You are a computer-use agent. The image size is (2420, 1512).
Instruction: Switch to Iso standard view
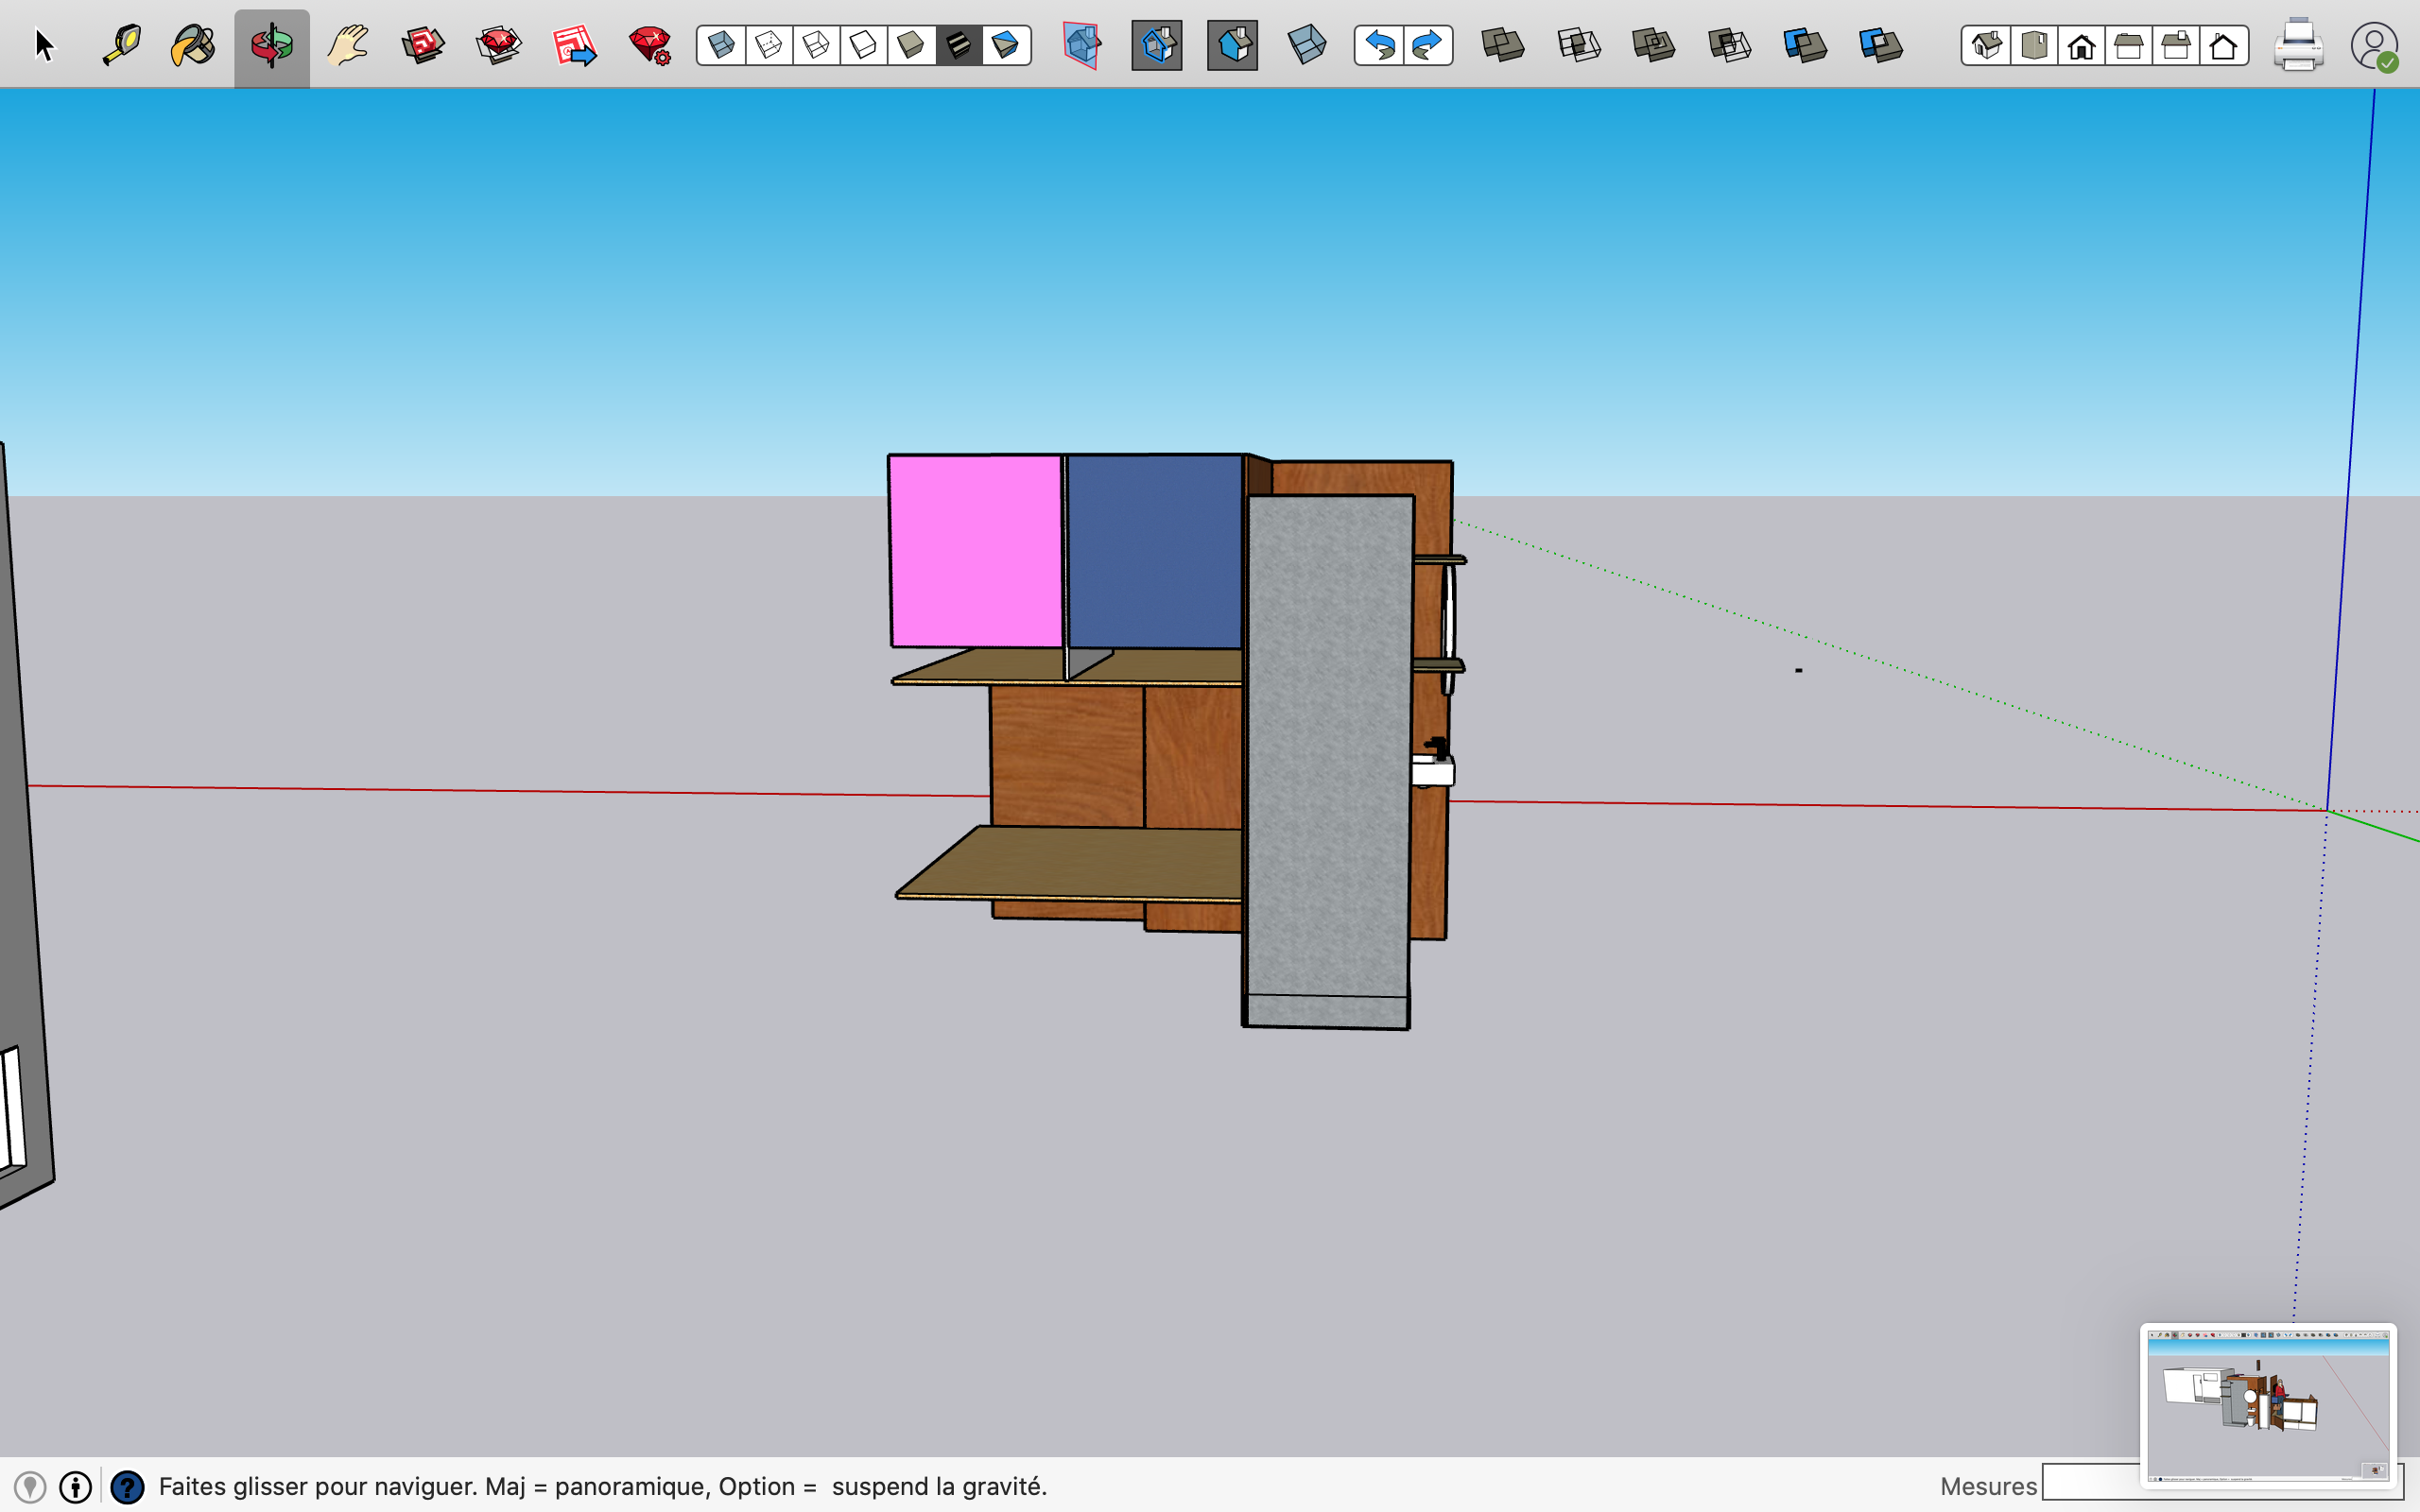(x=1987, y=46)
